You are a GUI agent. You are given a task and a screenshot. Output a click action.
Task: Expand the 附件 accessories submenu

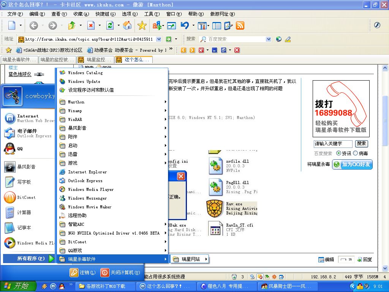pos(113,137)
